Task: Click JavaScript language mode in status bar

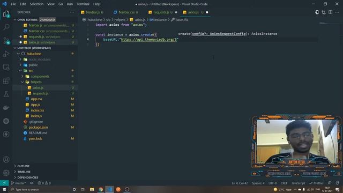Action: tap(298, 183)
